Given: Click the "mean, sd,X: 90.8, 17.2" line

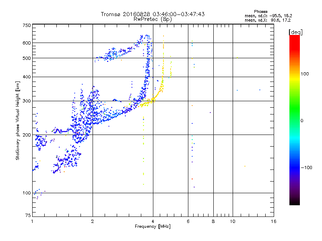Looking at the screenshot, I should [x=268, y=20].
